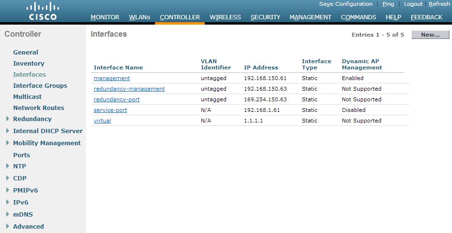452x233 pixels.
Task: Click the Cisco logo
Action: coord(42,12)
